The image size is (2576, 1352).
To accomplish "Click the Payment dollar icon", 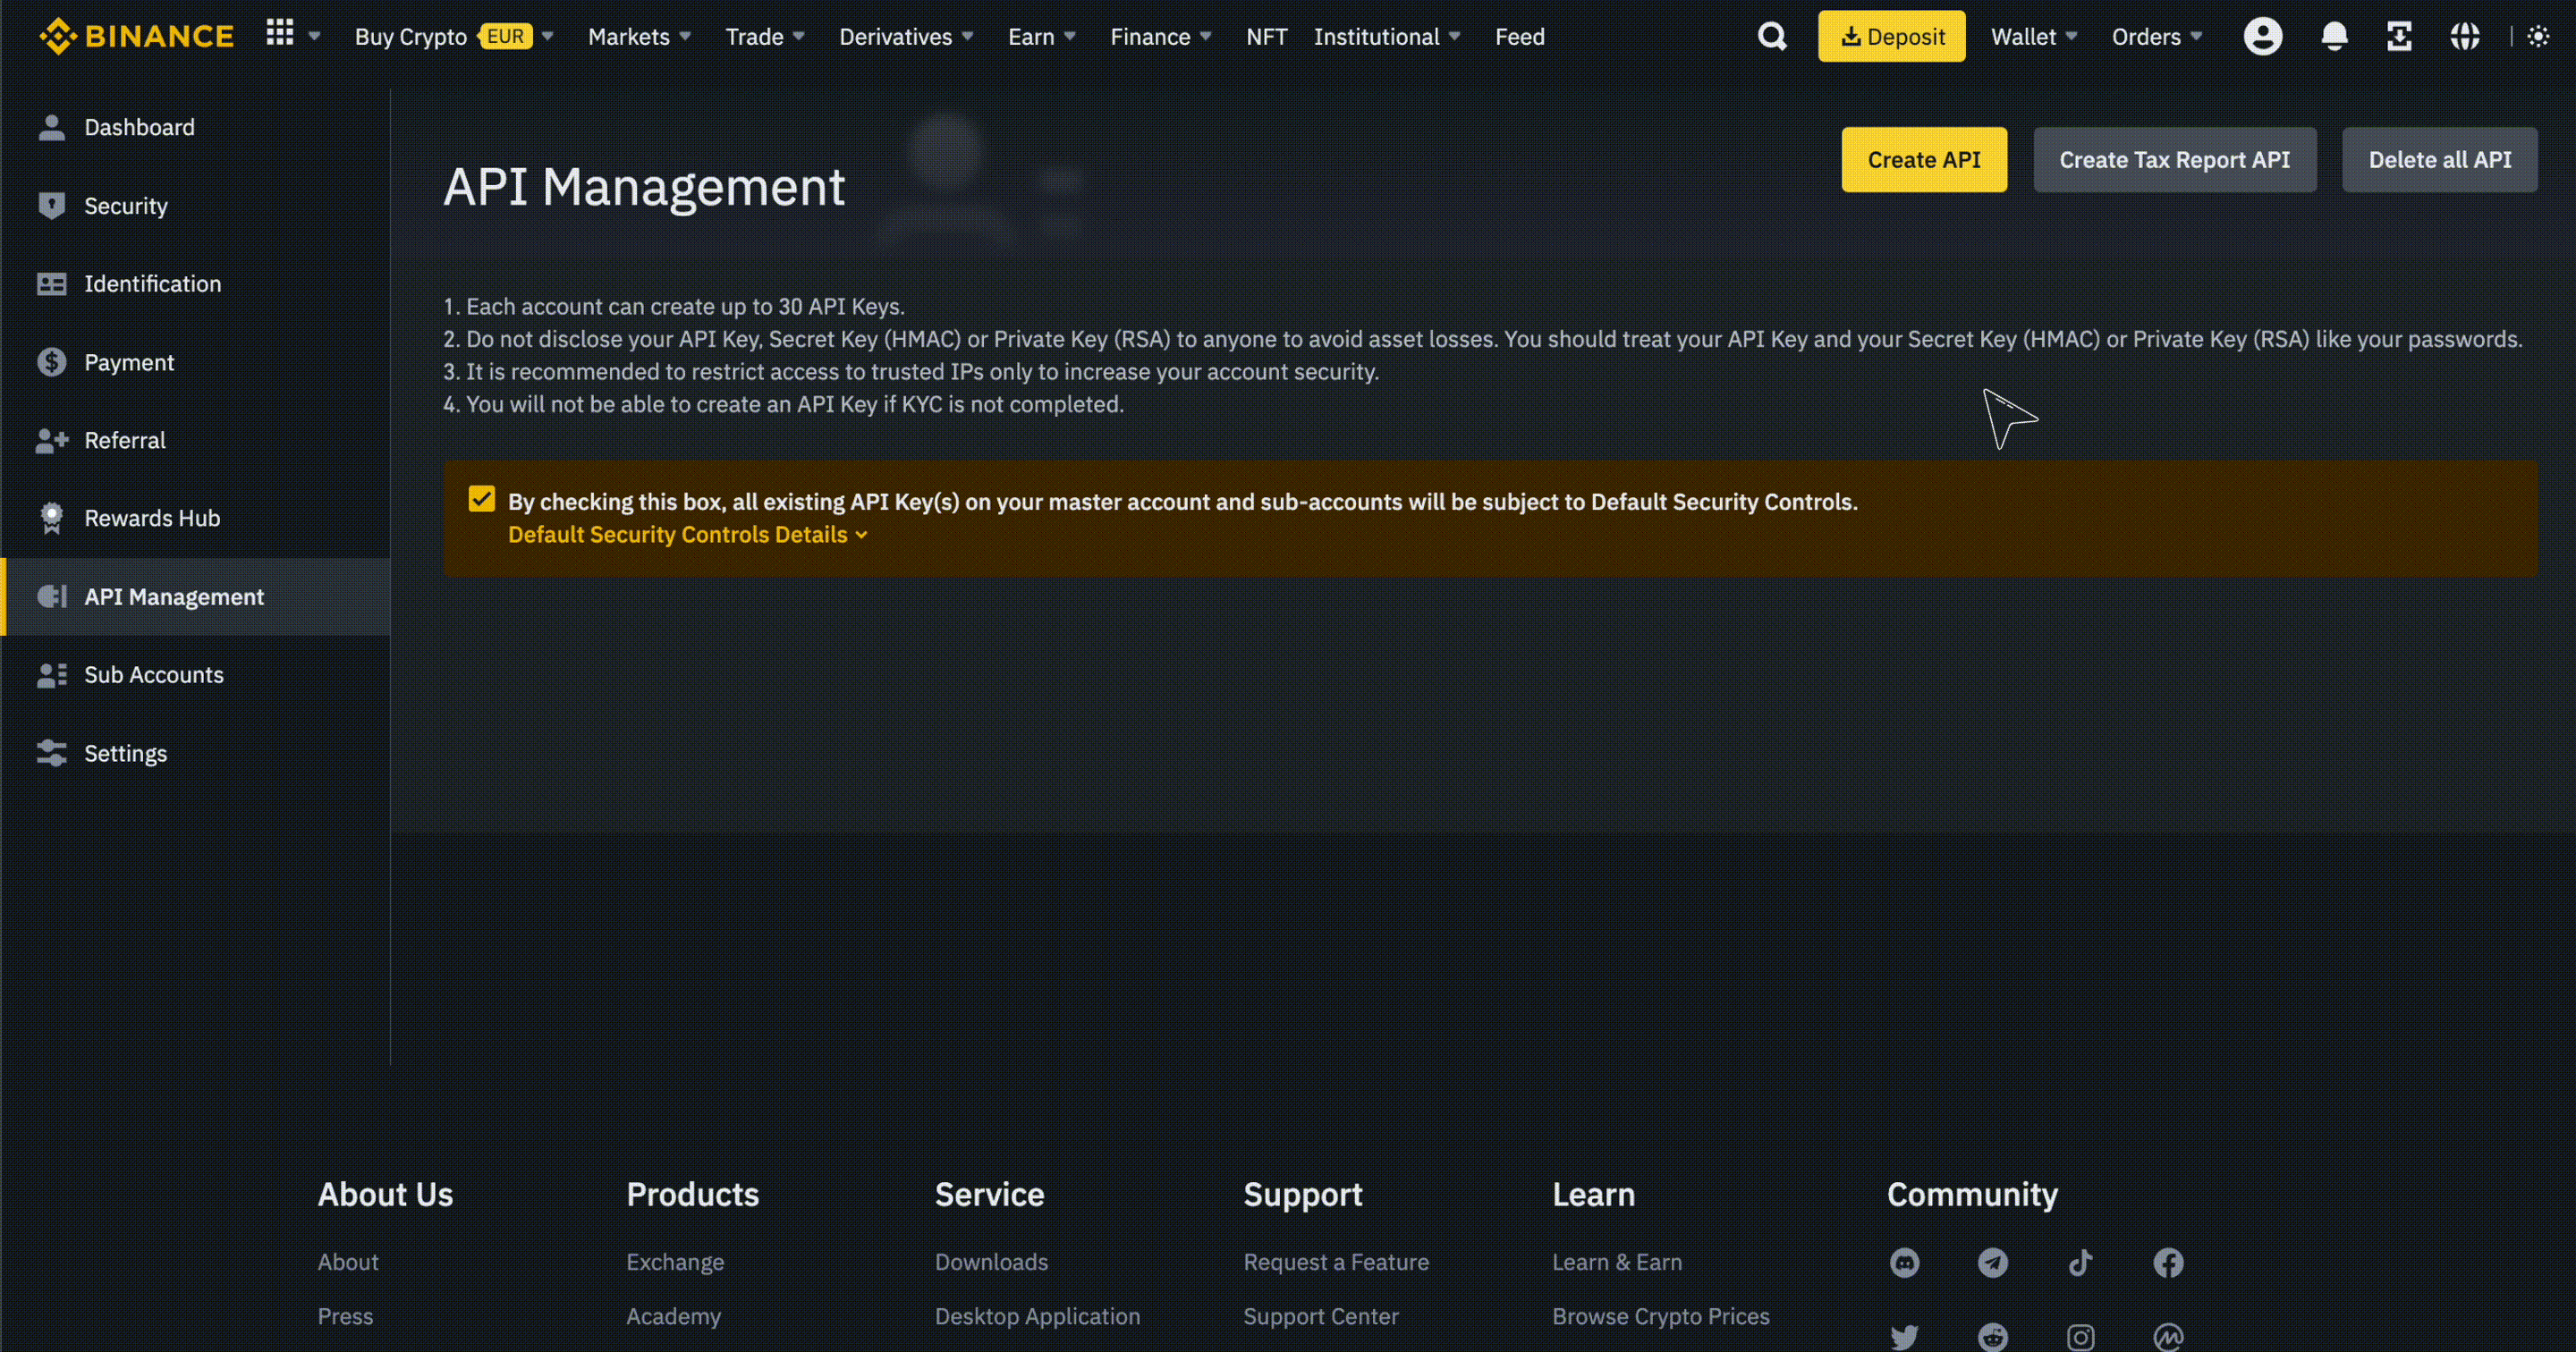I will (51, 362).
